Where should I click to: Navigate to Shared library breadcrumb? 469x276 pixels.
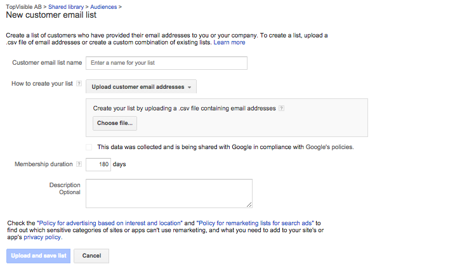(x=69, y=6)
